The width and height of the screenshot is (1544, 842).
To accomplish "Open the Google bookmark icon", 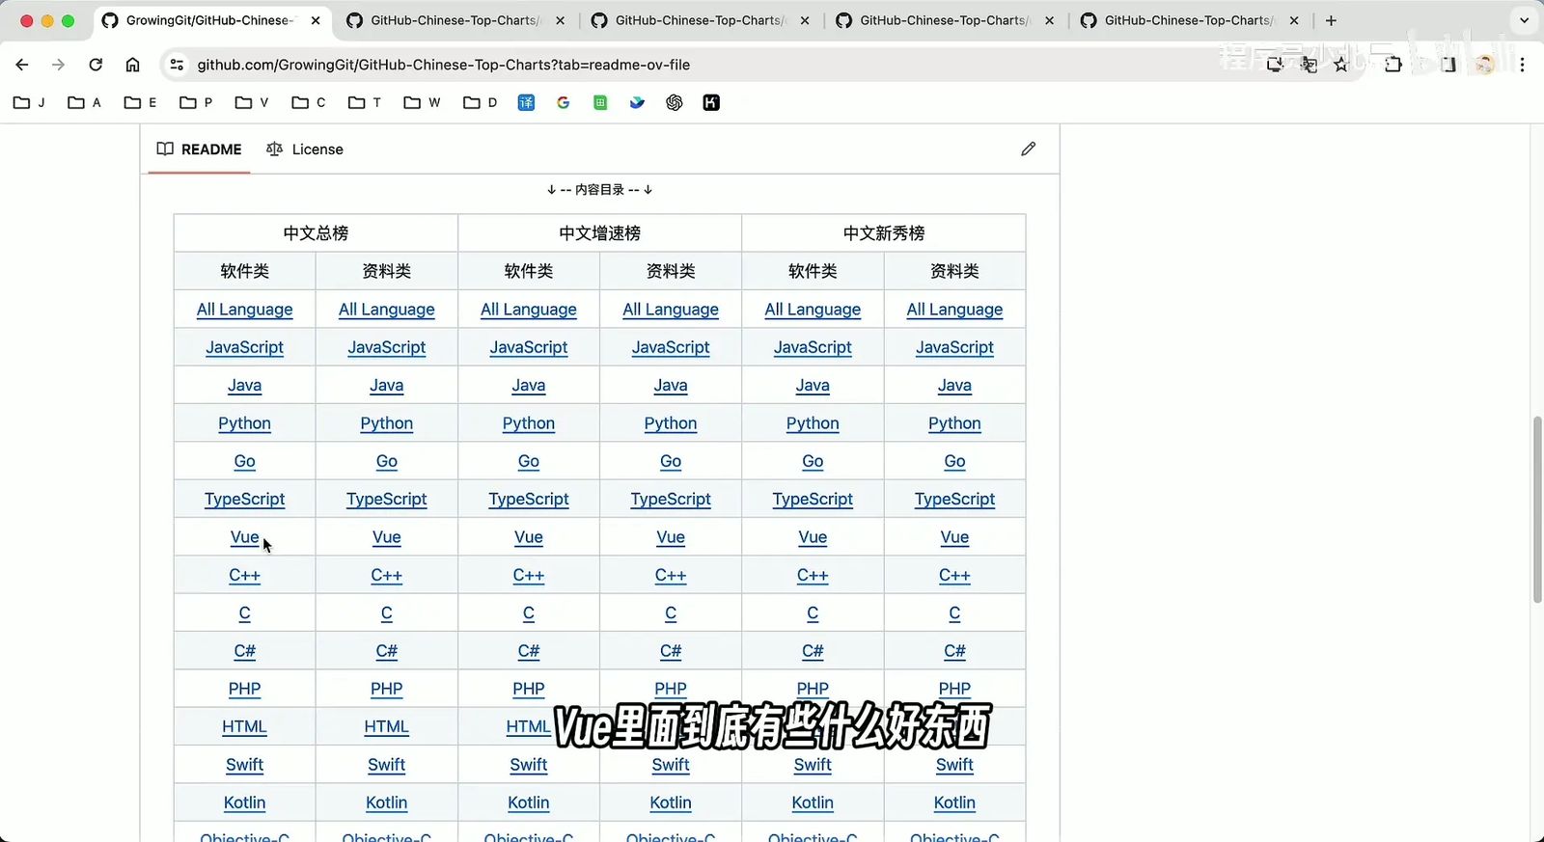I will point(564,102).
